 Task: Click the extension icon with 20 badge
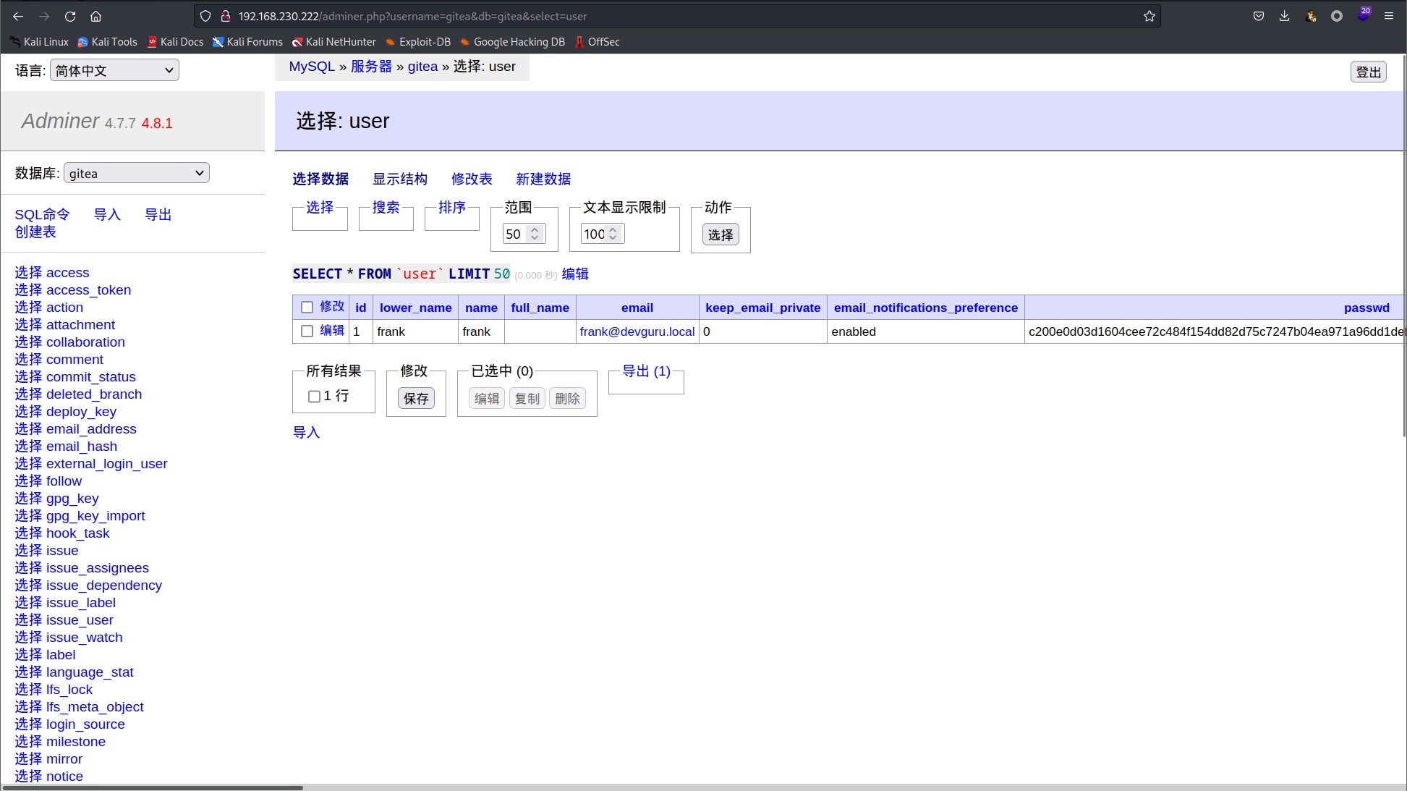pyautogui.click(x=1363, y=14)
